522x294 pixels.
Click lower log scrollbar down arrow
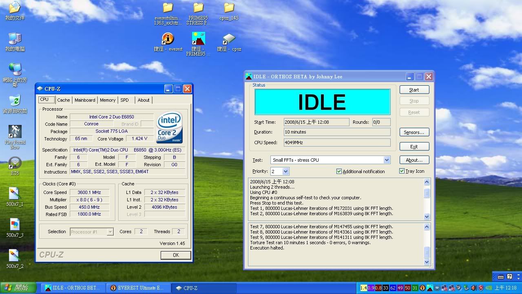pyautogui.click(x=427, y=262)
